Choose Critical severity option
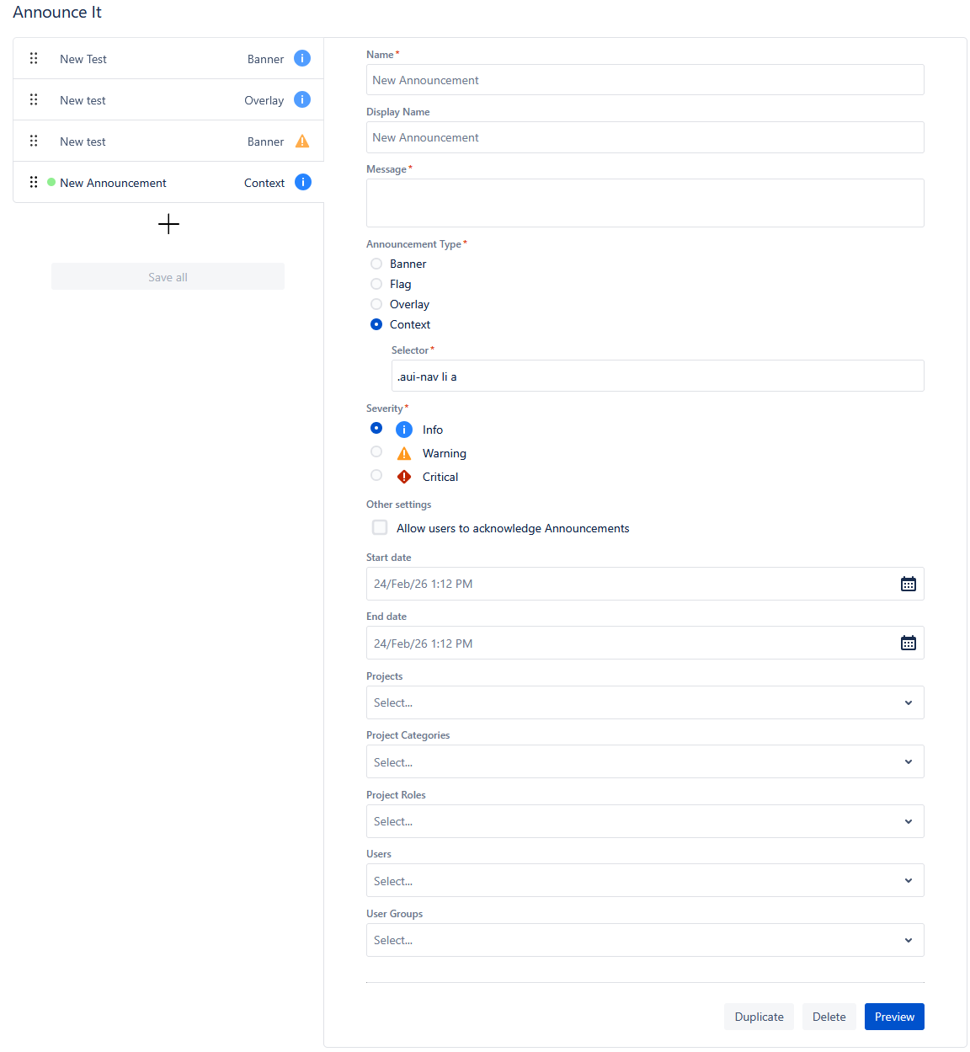This screenshot has width=970, height=1052. (376, 475)
